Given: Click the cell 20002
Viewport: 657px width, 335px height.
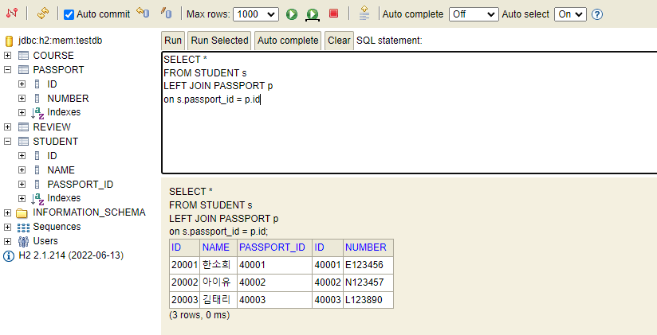Looking at the screenshot, I should 184,282.
